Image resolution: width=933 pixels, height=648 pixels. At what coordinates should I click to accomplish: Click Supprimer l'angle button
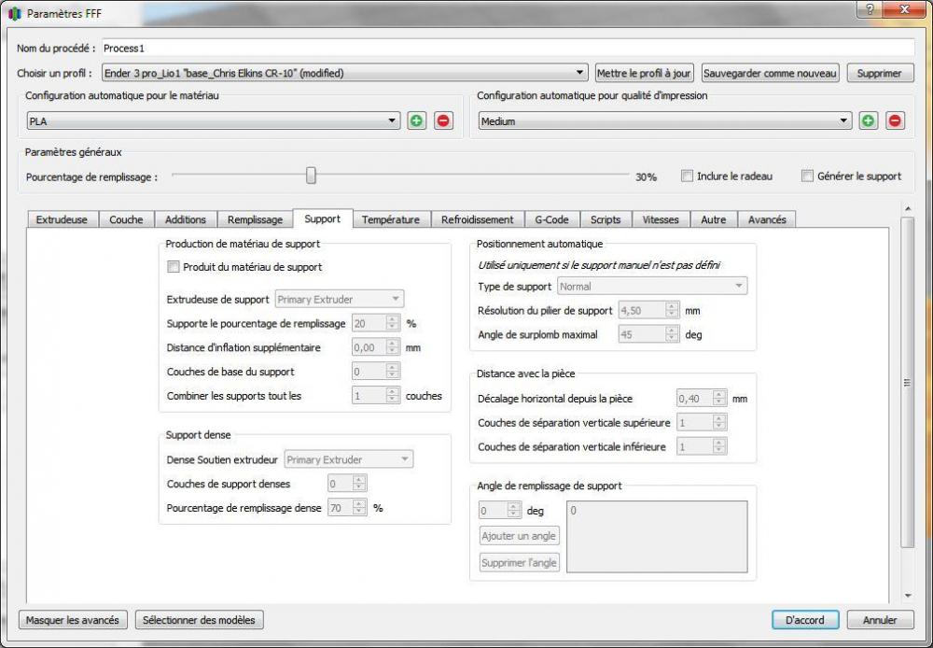(x=520, y=562)
